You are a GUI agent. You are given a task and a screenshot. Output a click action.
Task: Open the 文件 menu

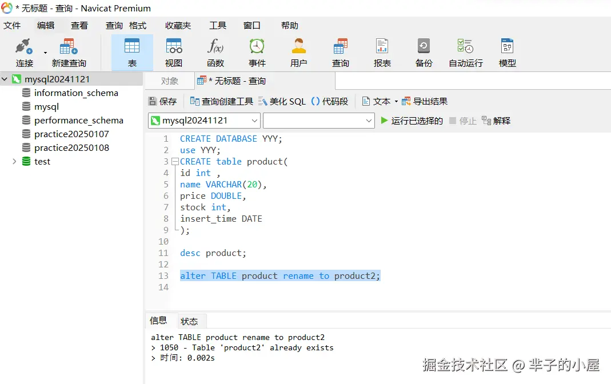[x=12, y=26]
